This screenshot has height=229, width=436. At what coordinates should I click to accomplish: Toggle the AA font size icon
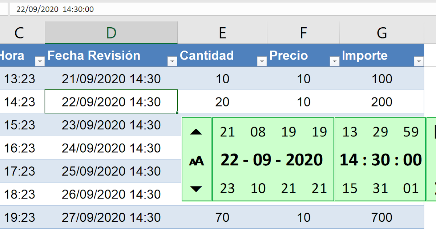(x=197, y=161)
